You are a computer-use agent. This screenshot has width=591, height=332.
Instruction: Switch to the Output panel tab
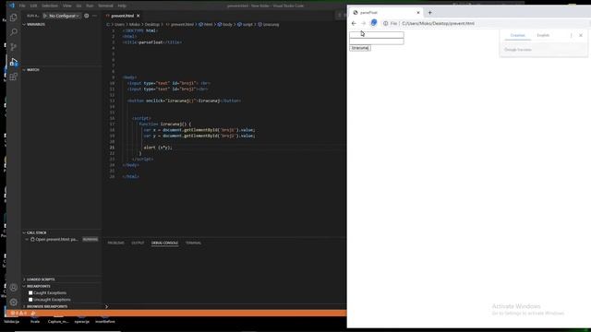point(138,243)
